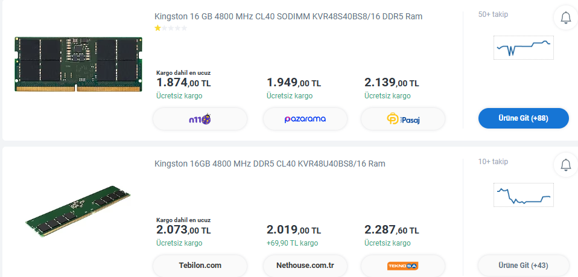Click the SODIMM RAM product image
The height and width of the screenshot is (277, 578).
pos(78,63)
